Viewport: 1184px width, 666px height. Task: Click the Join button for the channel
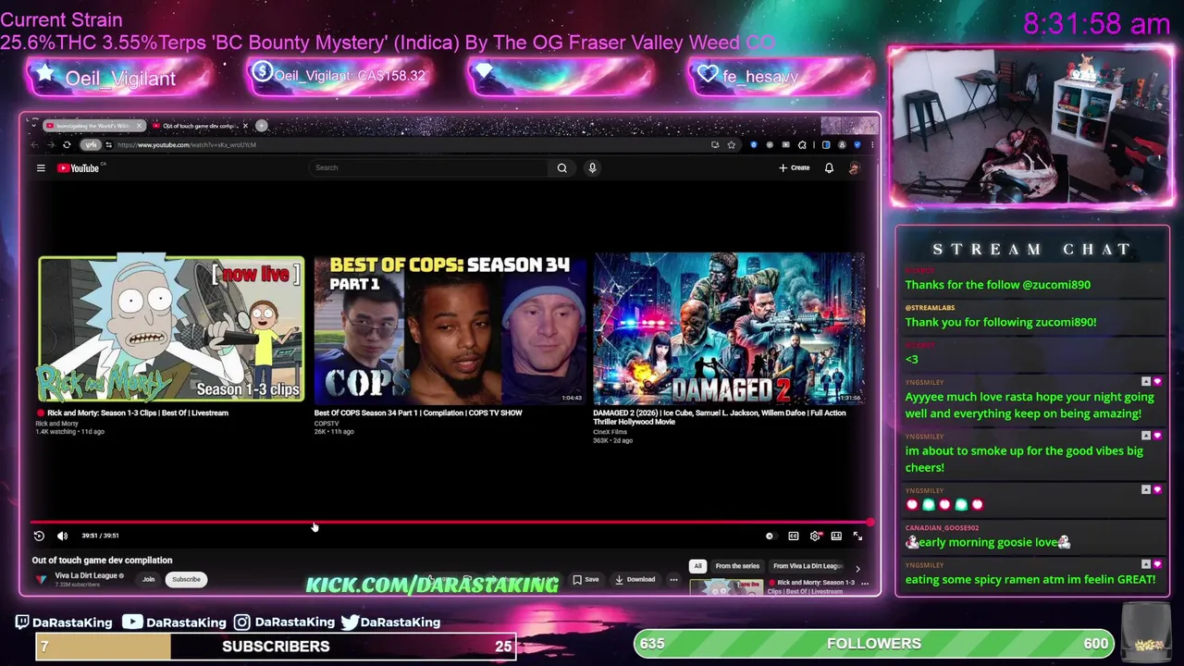[148, 579]
